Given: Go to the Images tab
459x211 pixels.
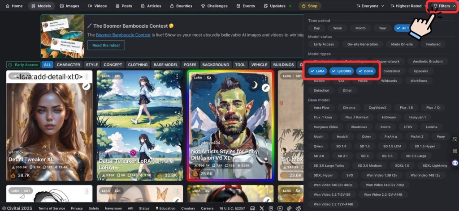Looking at the screenshot, I should (x=69, y=6).
